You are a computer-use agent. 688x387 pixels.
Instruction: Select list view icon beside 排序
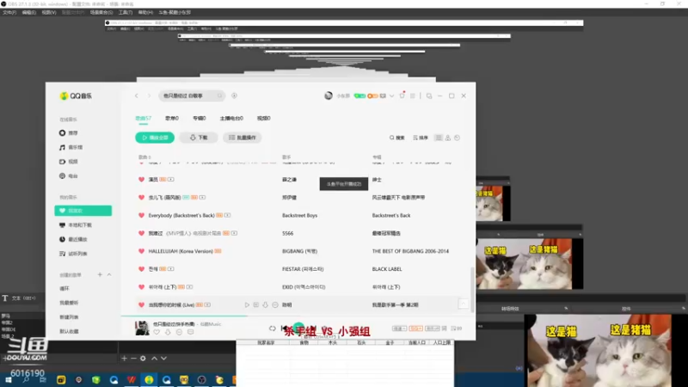pos(439,138)
